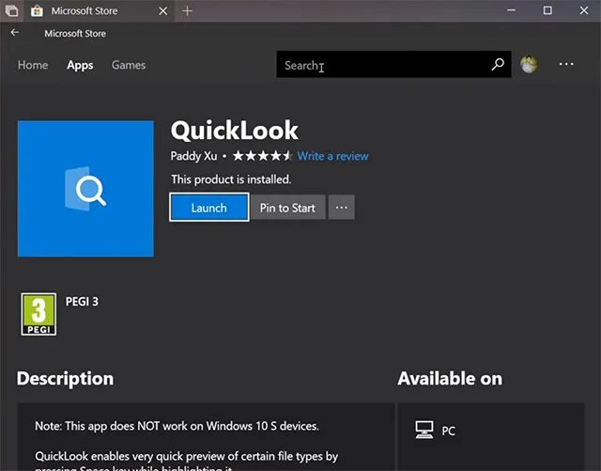Open the user account avatar
The height and width of the screenshot is (471, 601).
(529, 64)
